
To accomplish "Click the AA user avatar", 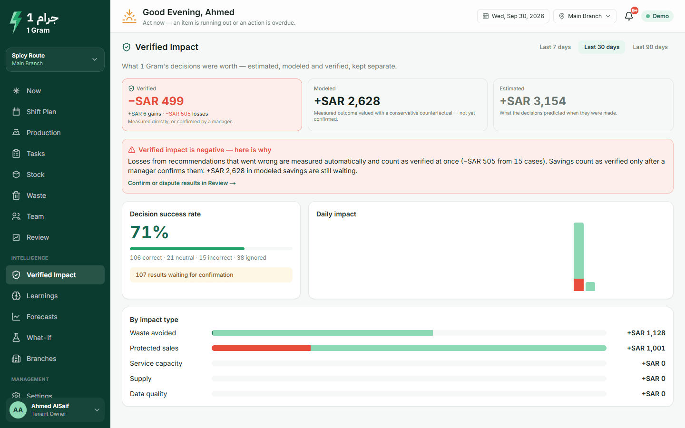I will click(x=18, y=410).
